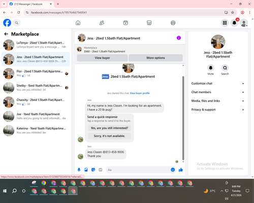Open emoji picker in message box

coord(173,170)
